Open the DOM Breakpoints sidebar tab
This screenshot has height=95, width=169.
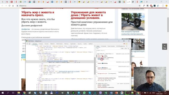(x=120, y=46)
